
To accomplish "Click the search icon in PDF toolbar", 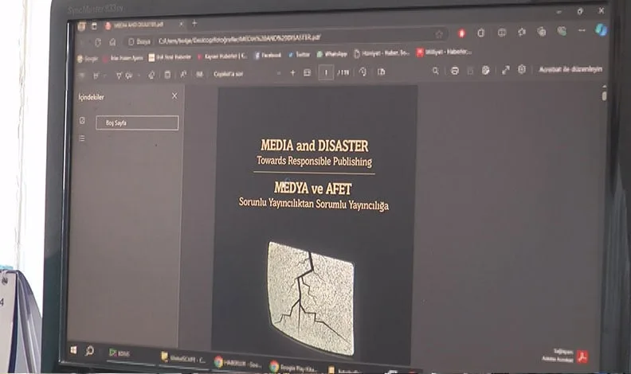I will pos(435,71).
